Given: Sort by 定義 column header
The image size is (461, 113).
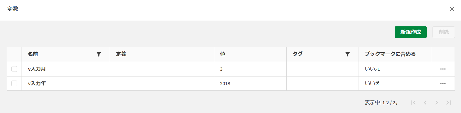Looking at the screenshot, I should coord(121,54).
